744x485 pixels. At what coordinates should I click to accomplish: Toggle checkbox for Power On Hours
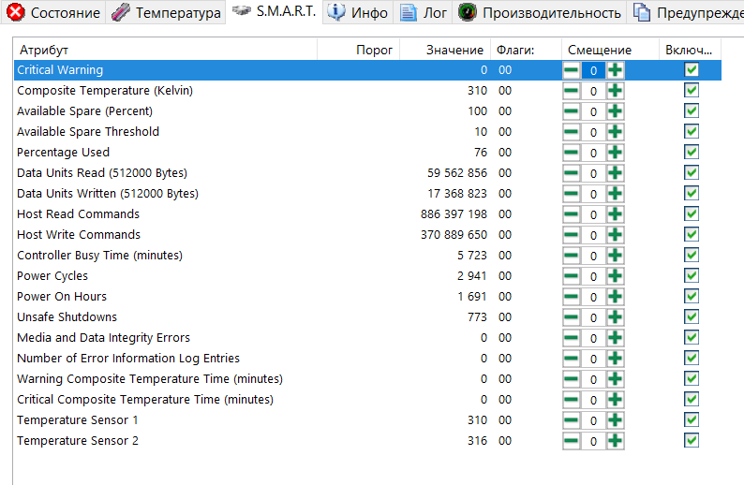tap(692, 297)
